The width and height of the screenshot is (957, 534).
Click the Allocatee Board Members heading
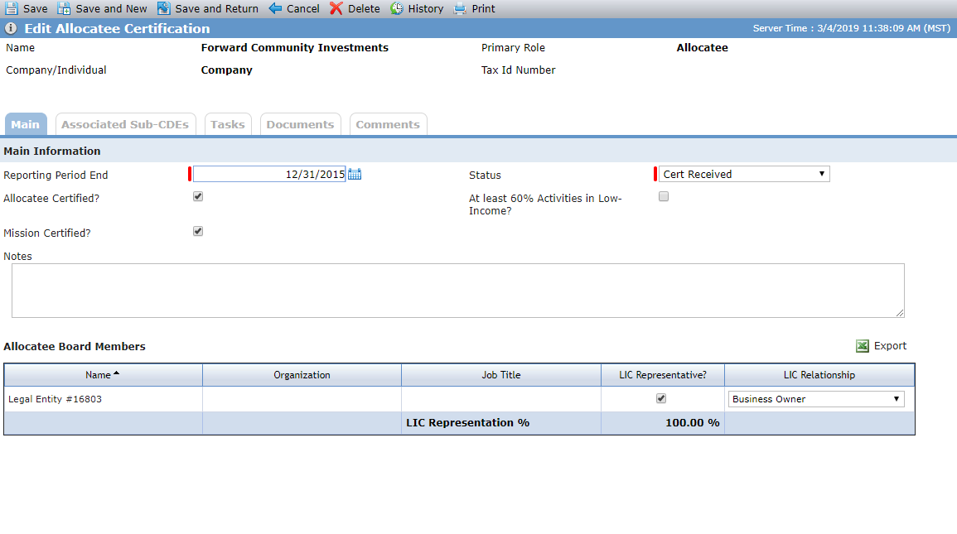tap(75, 346)
